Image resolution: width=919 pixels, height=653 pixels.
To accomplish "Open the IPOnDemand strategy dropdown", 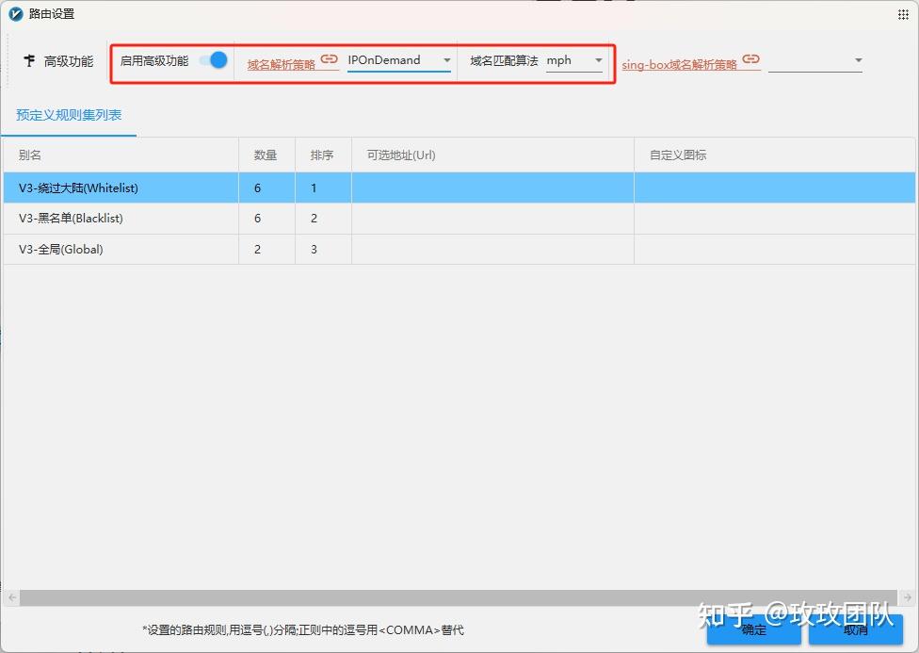I will [447, 59].
